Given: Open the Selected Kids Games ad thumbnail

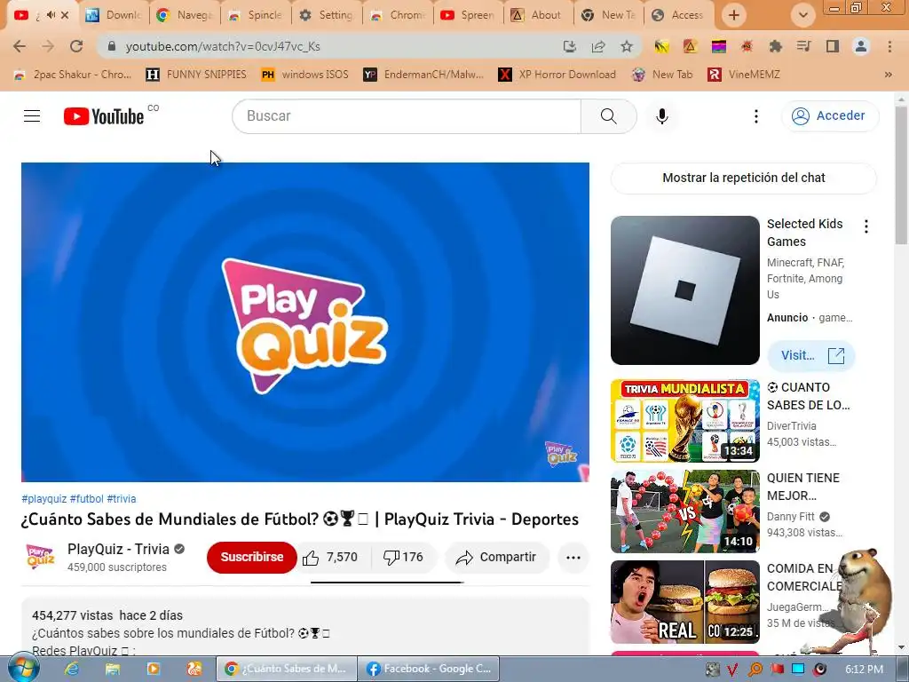Looking at the screenshot, I should 684,290.
